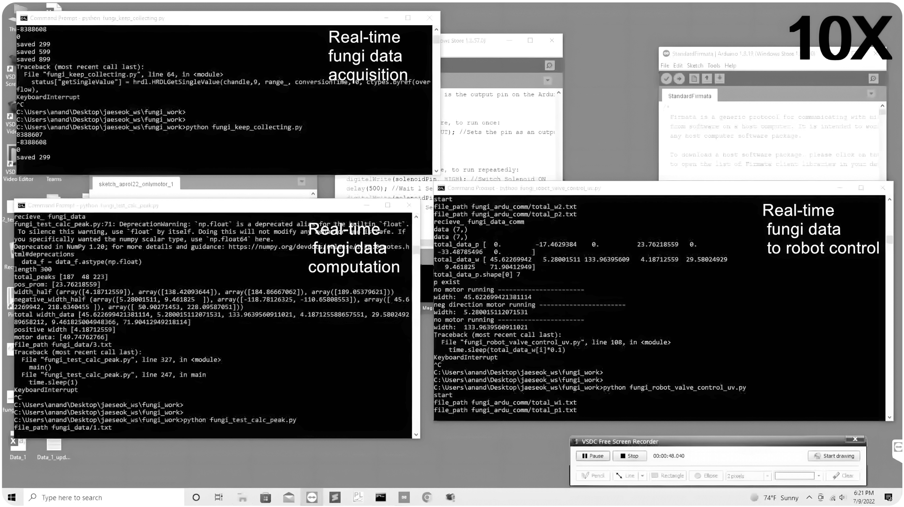
Task: Switch to the sketch_aprol22_onlymotor_1 tab
Action: point(136,184)
